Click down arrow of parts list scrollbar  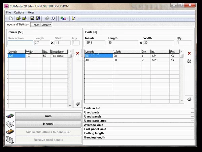pyautogui.click(x=182, y=101)
